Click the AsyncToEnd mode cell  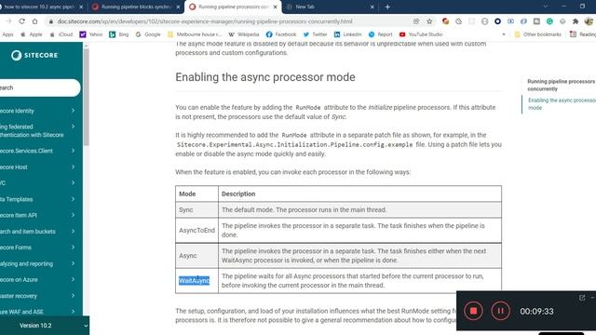click(196, 230)
